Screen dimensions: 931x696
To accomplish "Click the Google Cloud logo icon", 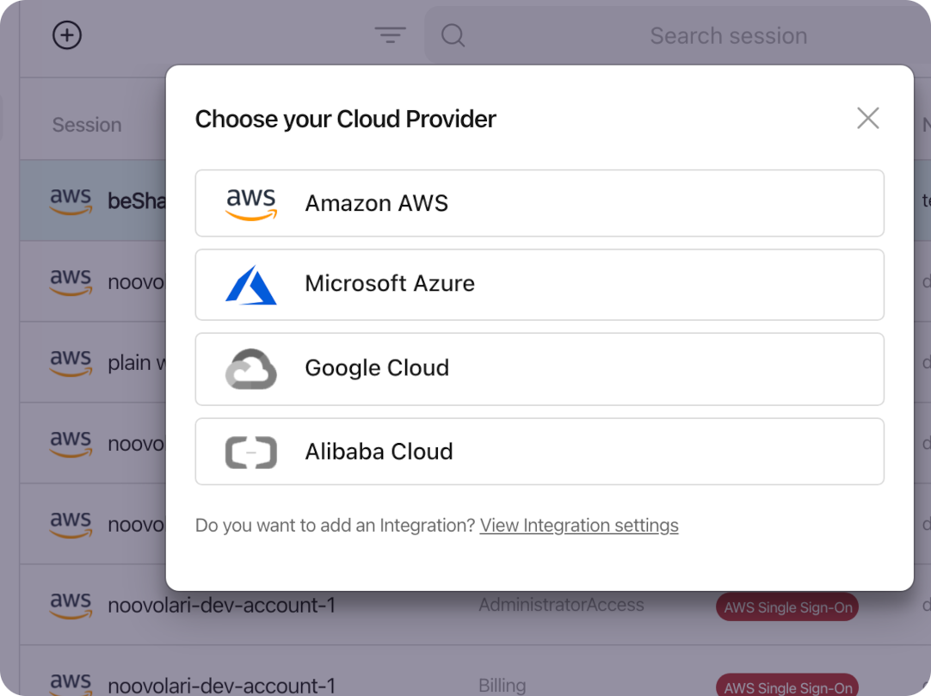I will click(x=251, y=369).
